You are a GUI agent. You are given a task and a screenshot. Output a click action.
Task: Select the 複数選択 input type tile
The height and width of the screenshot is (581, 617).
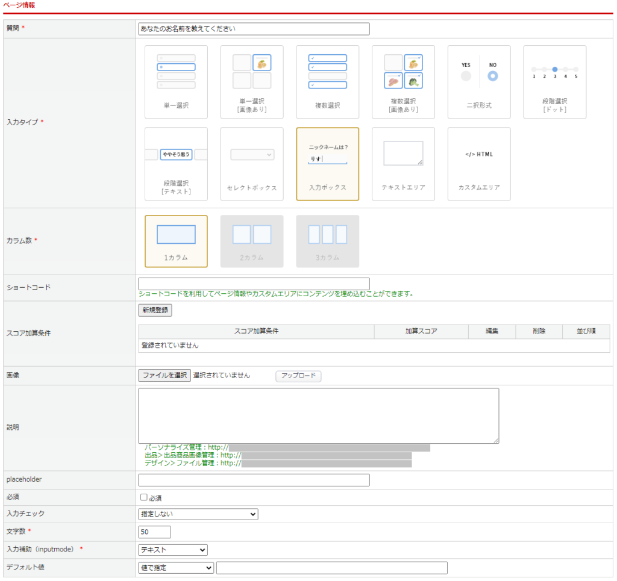click(x=327, y=82)
